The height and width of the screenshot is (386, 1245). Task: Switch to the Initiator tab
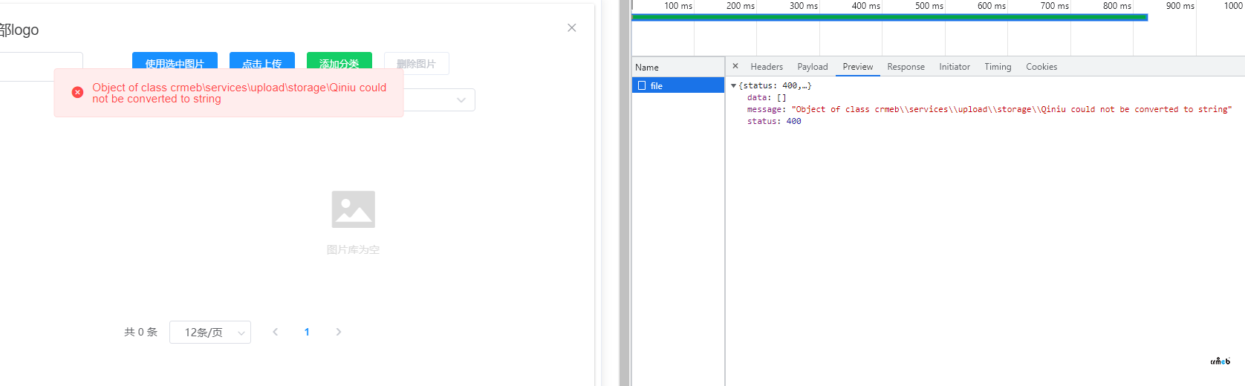(955, 67)
